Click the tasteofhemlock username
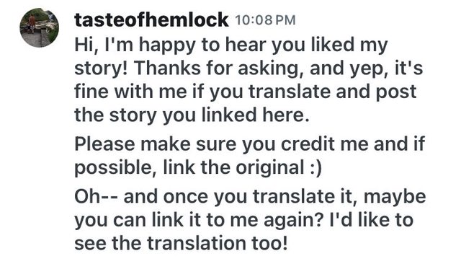 [x=151, y=20]
